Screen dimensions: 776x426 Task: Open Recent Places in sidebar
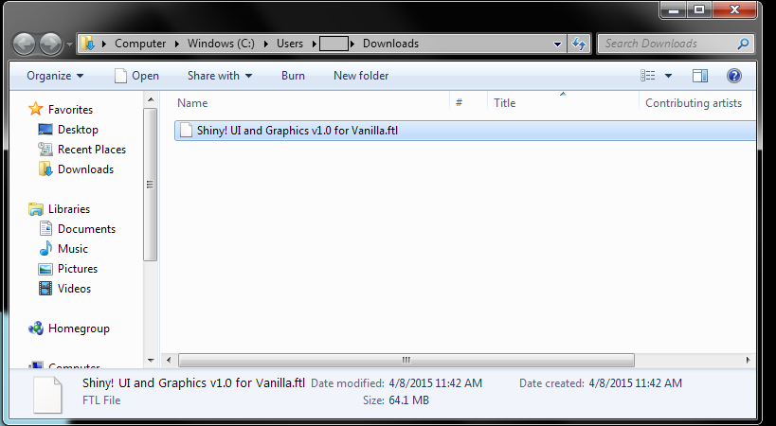point(91,150)
